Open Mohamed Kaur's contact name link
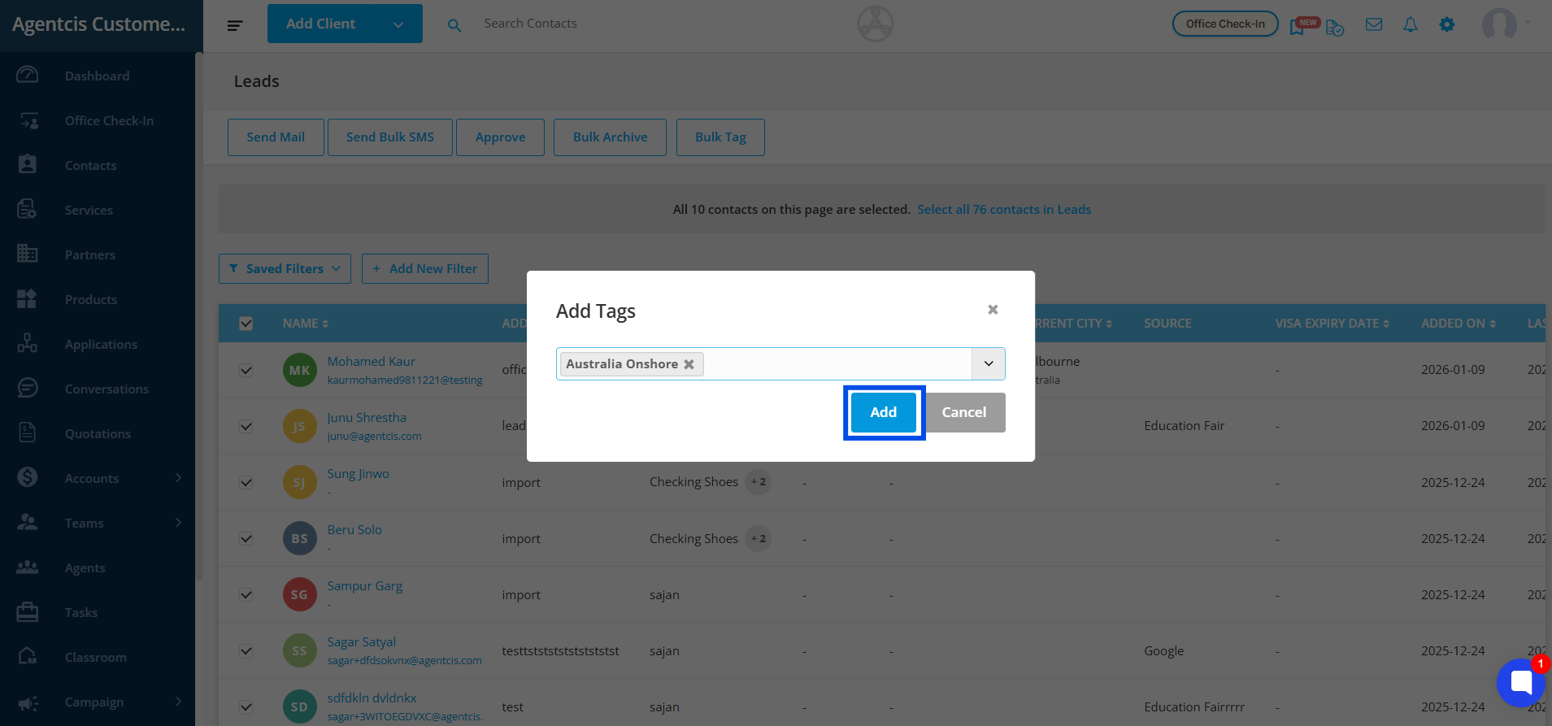1552x726 pixels. click(372, 361)
